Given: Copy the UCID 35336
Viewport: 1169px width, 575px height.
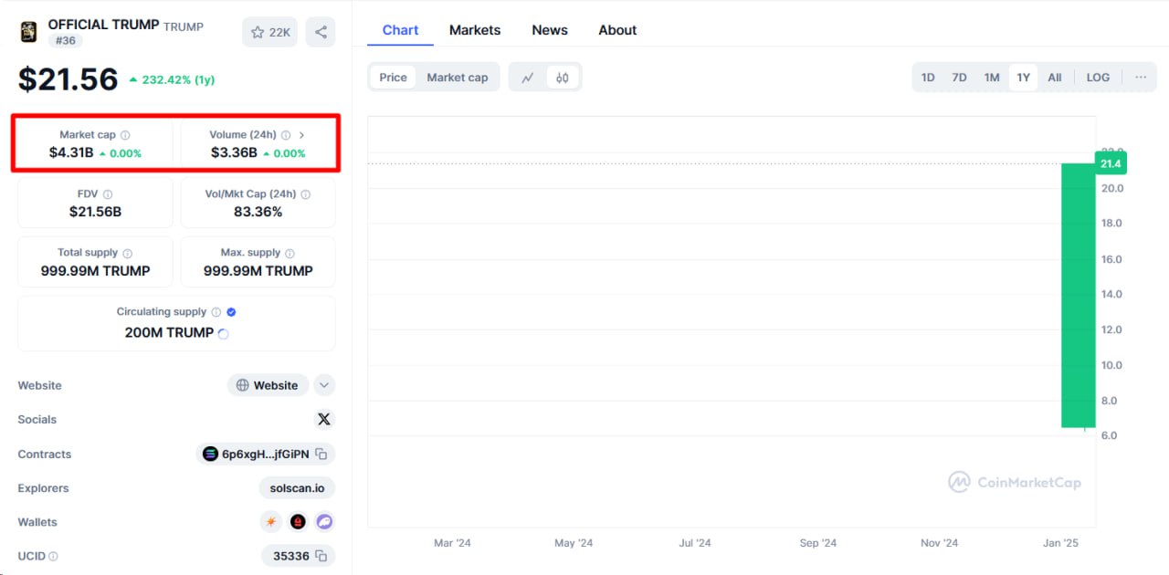Looking at the screenshot, I should tap(321, 556).
